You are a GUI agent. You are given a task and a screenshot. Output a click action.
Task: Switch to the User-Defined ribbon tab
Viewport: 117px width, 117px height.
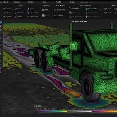click(x=4, y=2)
